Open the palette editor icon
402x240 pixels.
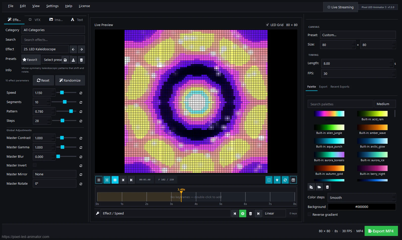pos(311,187)
